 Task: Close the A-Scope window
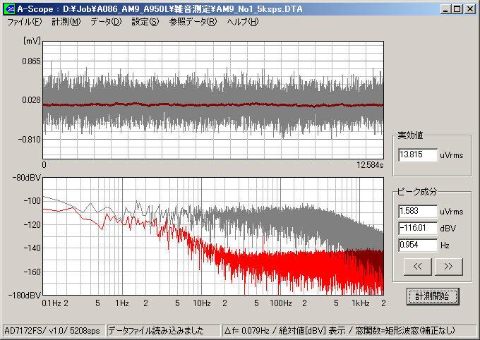point(469,9)
